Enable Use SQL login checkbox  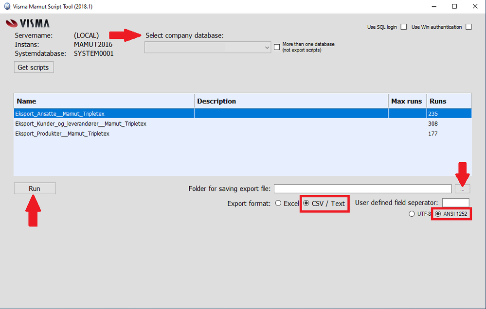click(x=404, y=27)
